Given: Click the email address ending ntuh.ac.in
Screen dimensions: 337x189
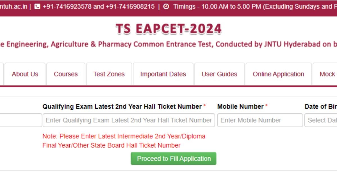Looking at the screenshot, I should pyautogui.click(x=13, y=6).
